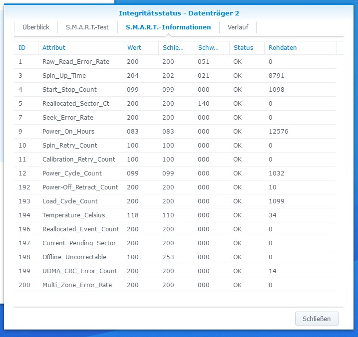Click the Spin_Retry_Count attribute
The width and height of the screenshot is (358, 337).
click(70, 145)
